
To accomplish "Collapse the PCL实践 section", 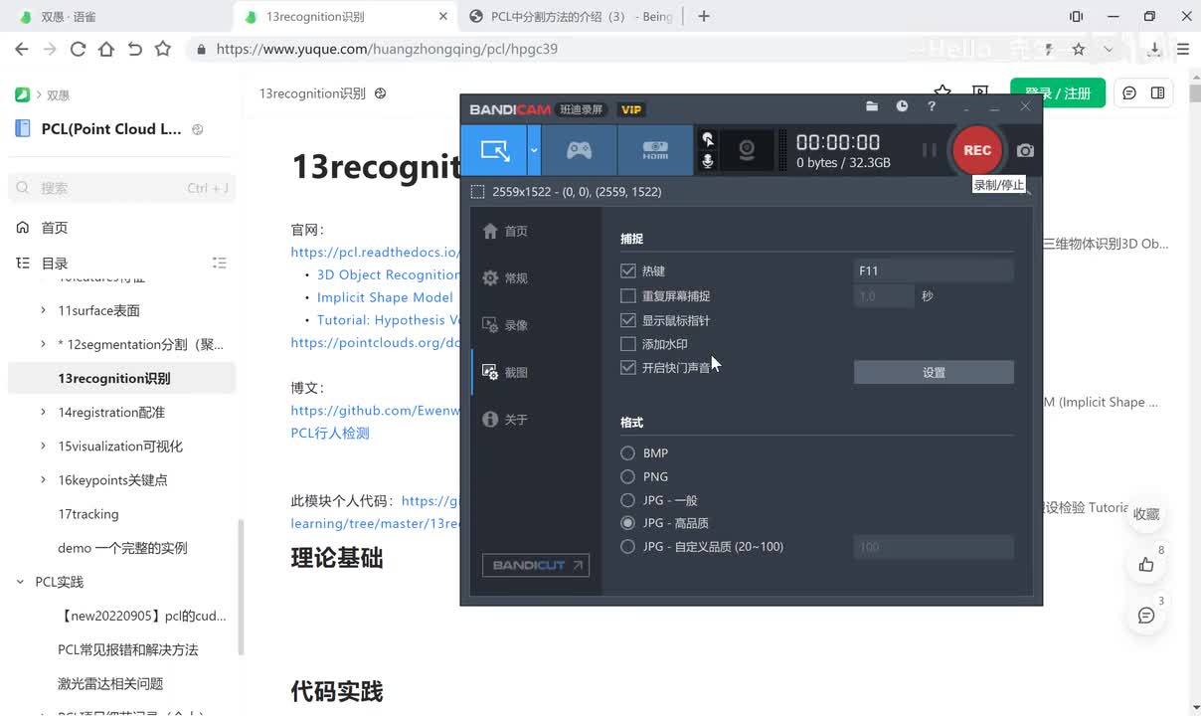I will 20,582.
